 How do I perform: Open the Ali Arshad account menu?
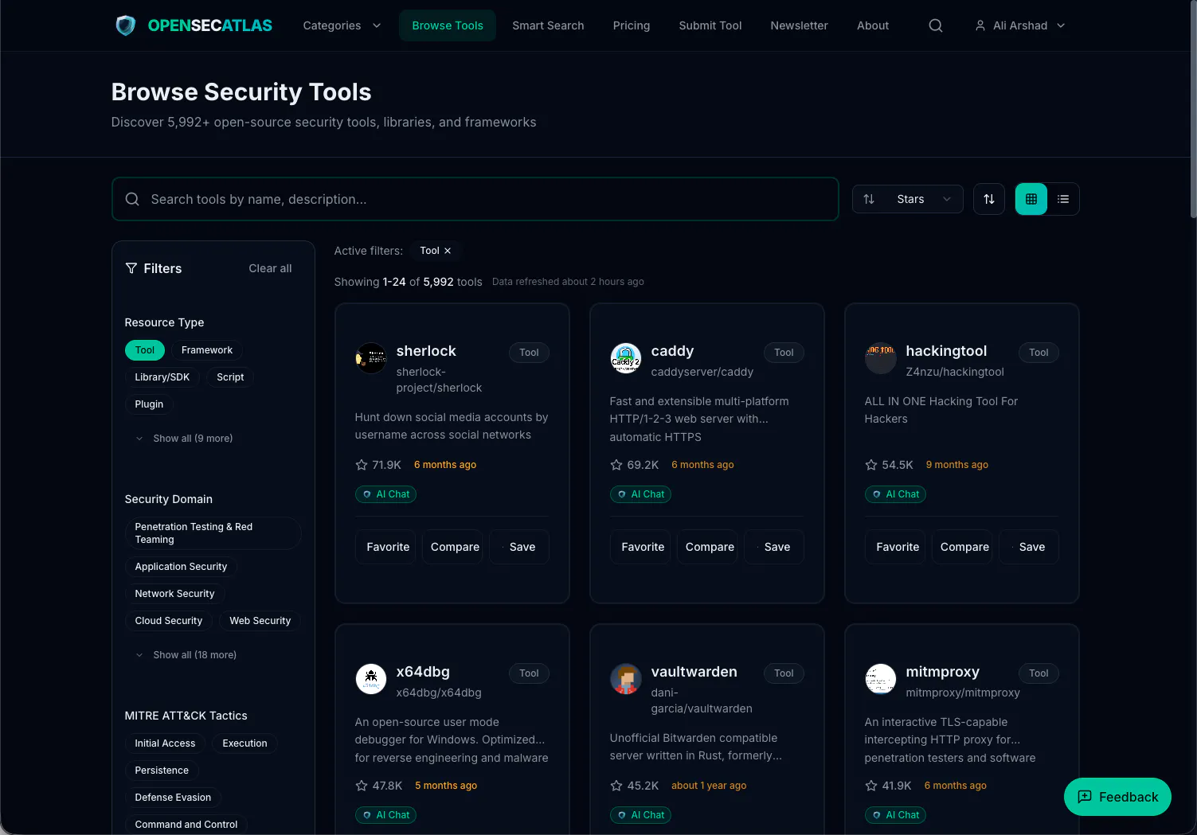pos(1020,25)
